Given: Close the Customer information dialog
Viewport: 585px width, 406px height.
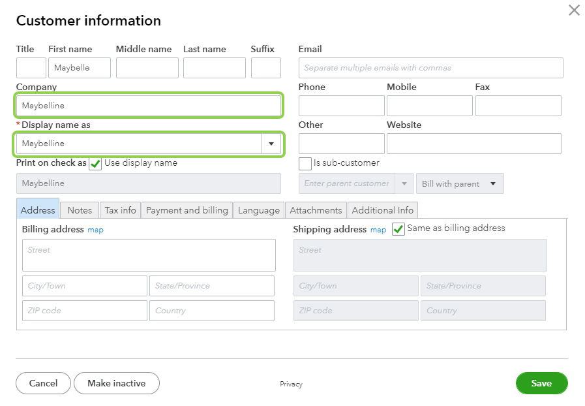Looking at the screenshot, I should (574, 10).
